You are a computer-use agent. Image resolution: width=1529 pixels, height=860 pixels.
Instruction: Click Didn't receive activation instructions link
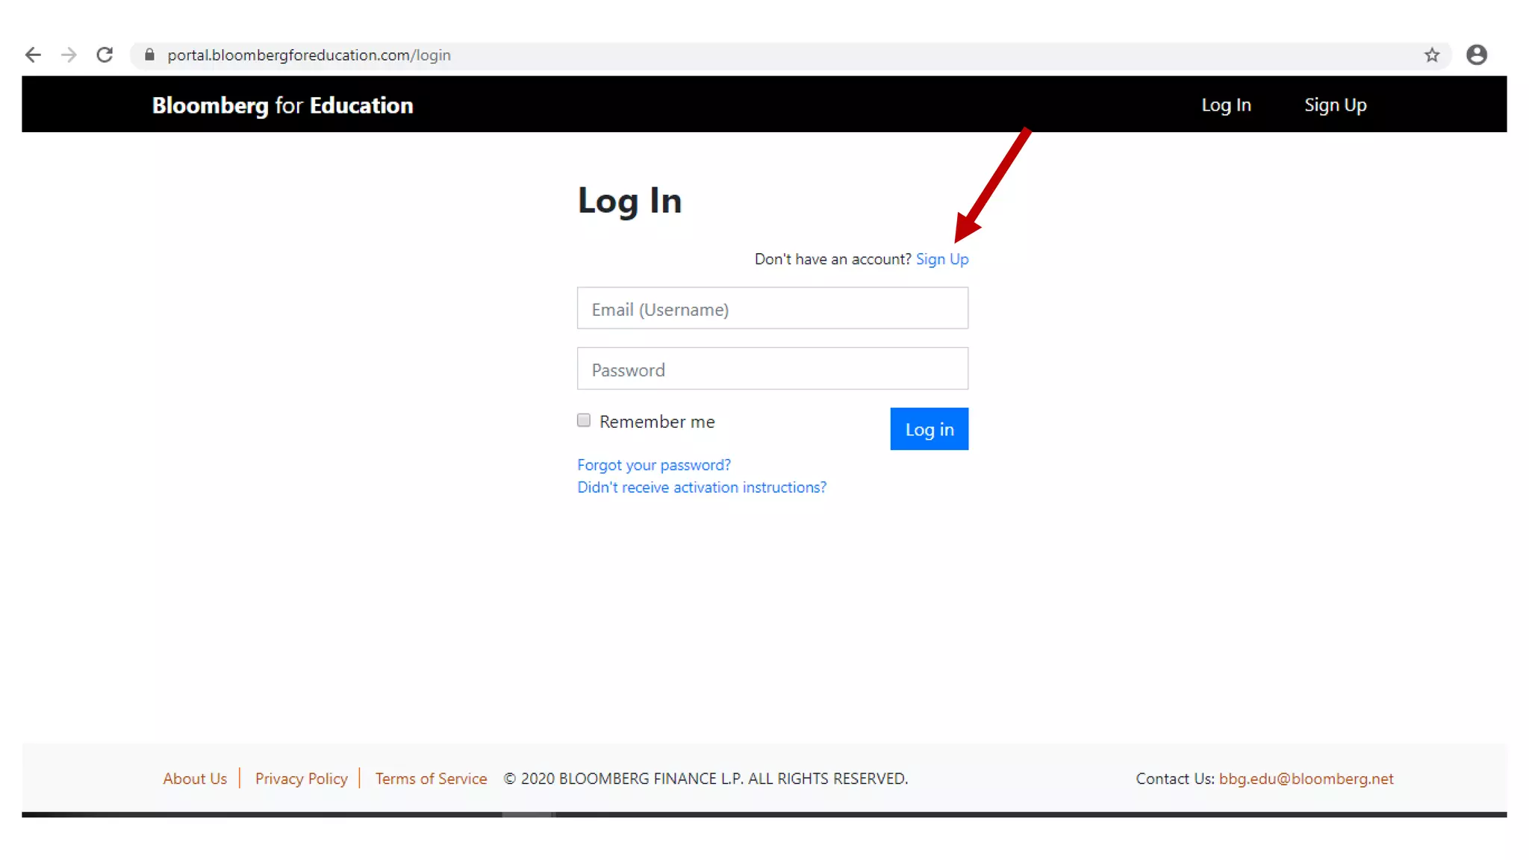(701, 487)
